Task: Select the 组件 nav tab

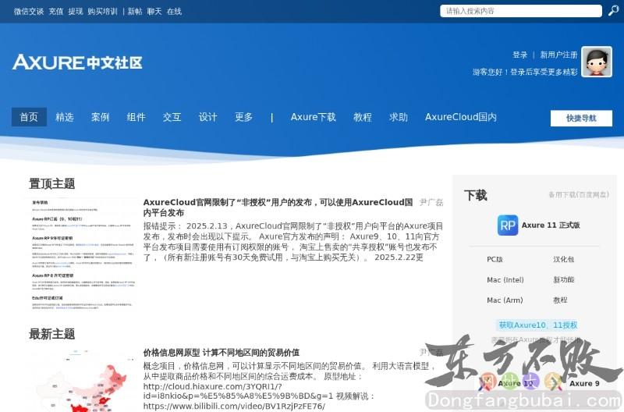Action: coord(136,117)
